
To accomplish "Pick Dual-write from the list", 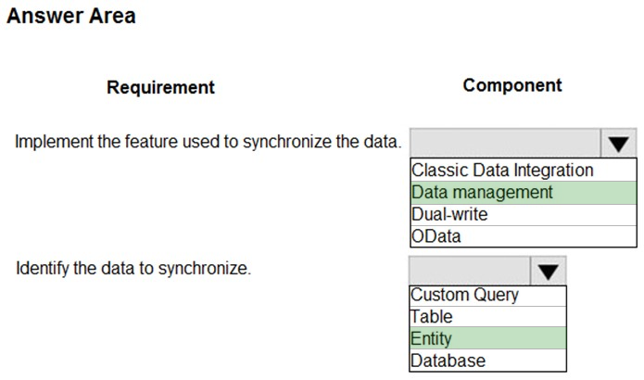I will coord(524,214).
